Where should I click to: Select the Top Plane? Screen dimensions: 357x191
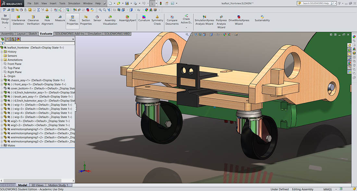click(14, 68)
